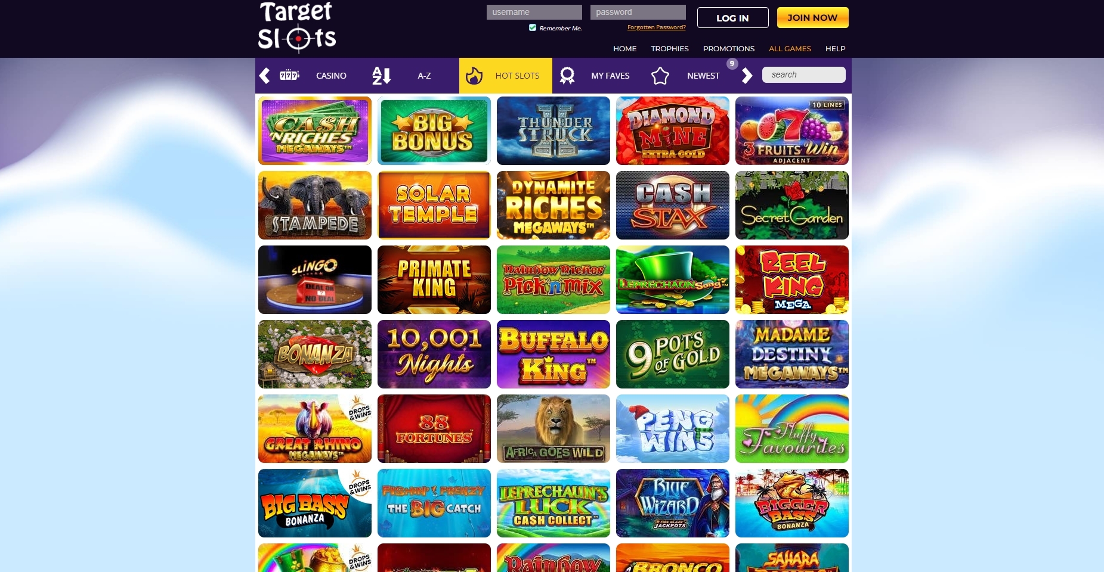This screenshot has width=1104, height=572.
Task: Click the star Newest icon
Action: (x=660, y=76)
